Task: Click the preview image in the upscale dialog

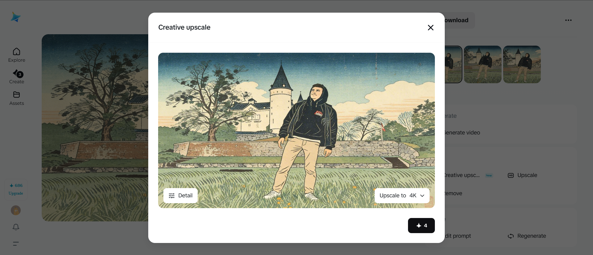Action: (296, 130)
